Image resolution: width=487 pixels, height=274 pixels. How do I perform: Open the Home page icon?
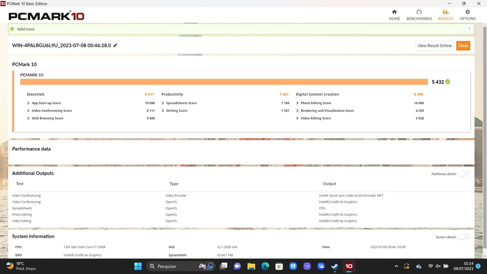click(x=394, y=15)
